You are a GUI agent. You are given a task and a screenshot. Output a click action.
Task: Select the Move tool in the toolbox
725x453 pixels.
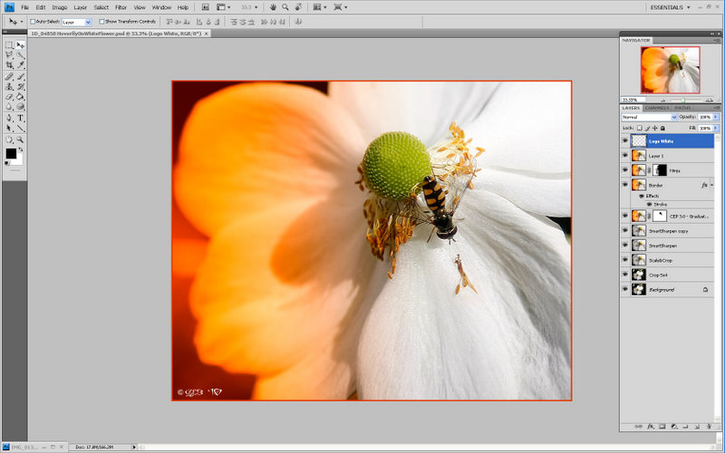(x=20, y=44)
